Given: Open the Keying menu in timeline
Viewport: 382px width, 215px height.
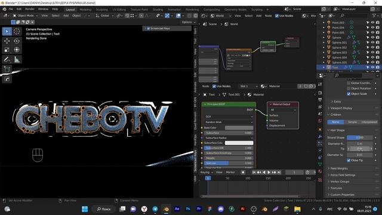Looking at the screenshot, I should click(x=207, y=173).
